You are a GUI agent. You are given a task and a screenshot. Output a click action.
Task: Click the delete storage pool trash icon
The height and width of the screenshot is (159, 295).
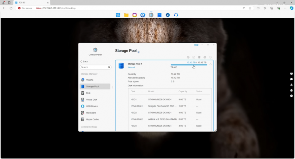(199, 57)
